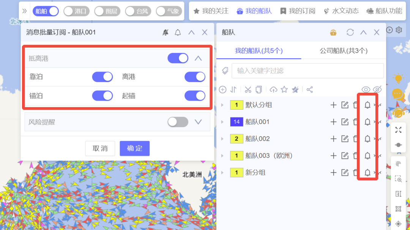Click the trash icon for 新分组
The image size is (410, 230).
click(355, 172)
